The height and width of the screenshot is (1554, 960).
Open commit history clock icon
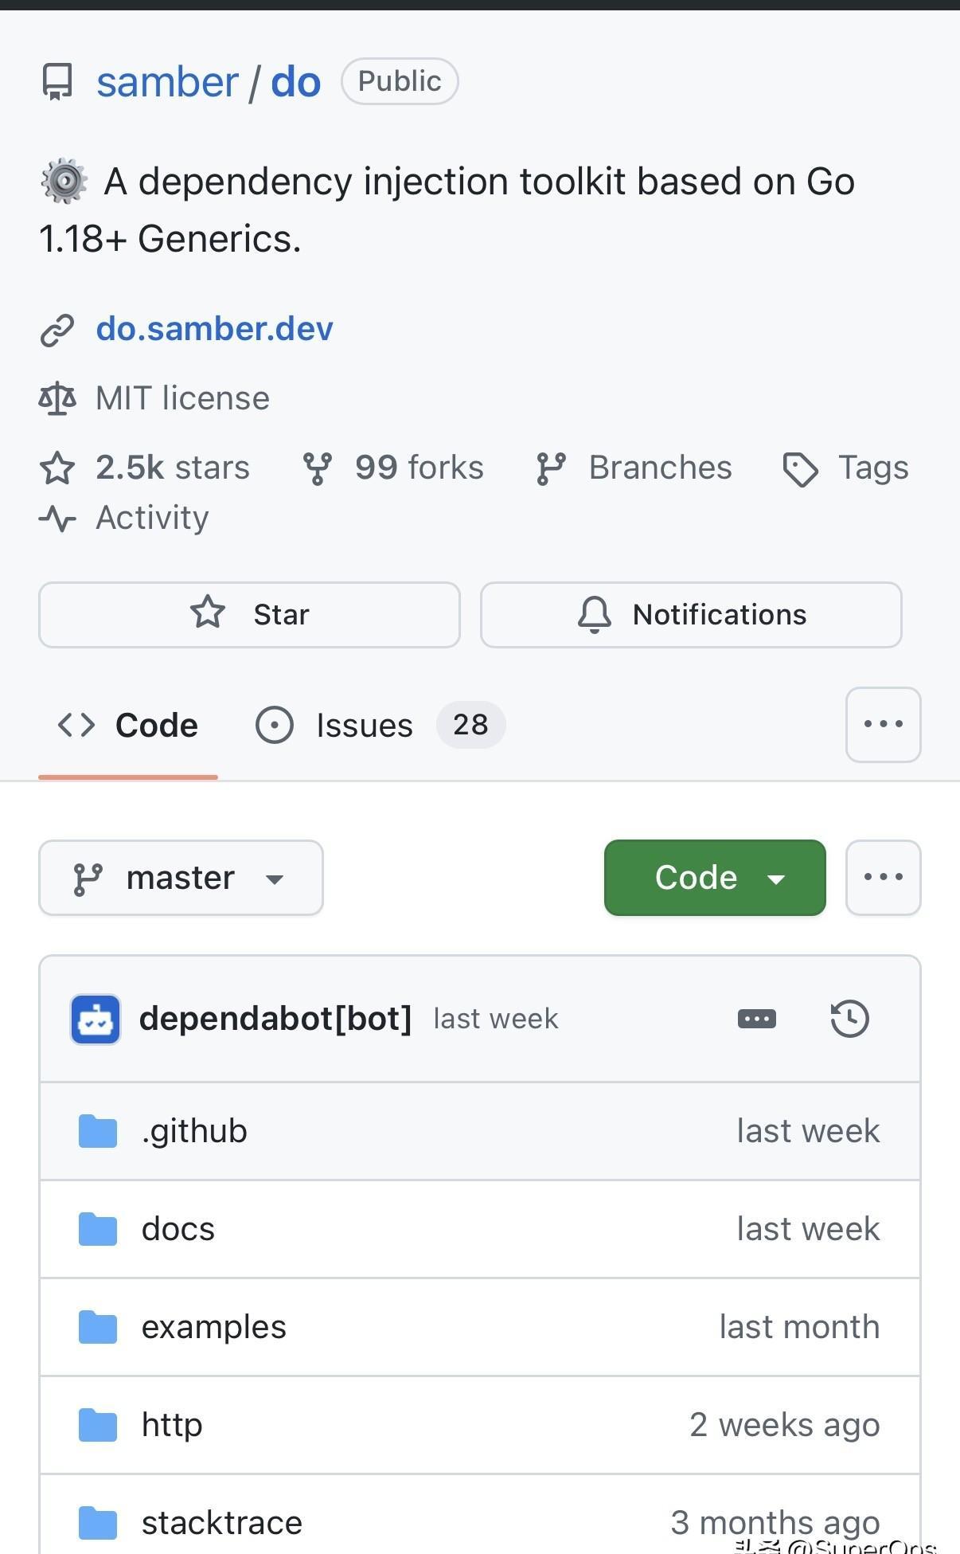[x=849, y=1019]
